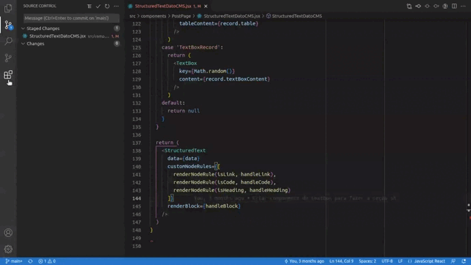Screen dimensions: 471x265
Task: Click UTF-8 encoding in status bar
Action: [x=387, y=261]
